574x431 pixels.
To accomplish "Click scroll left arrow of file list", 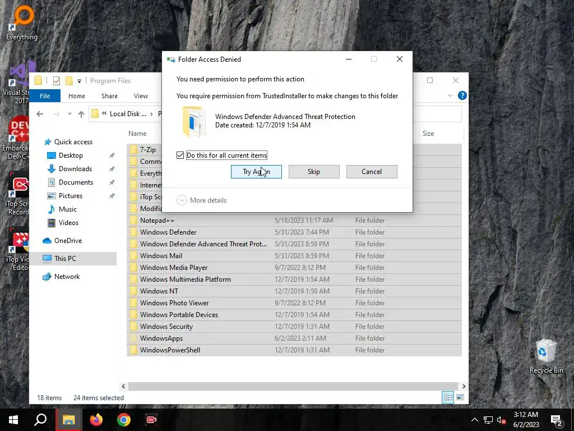I will 123,386.
